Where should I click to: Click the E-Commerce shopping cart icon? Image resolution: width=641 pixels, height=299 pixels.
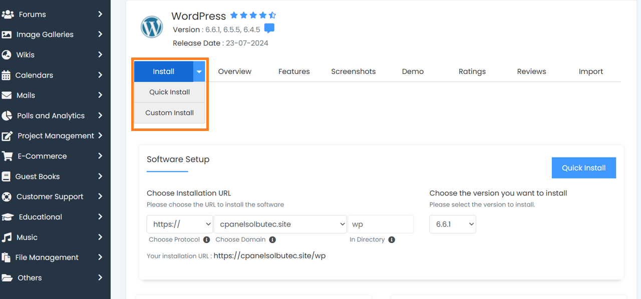tap(7, 156)
